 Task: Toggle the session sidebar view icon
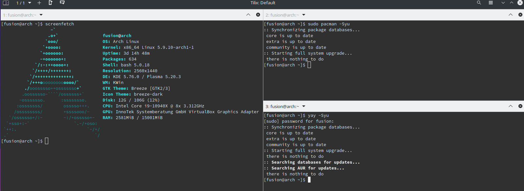point(6,3)
